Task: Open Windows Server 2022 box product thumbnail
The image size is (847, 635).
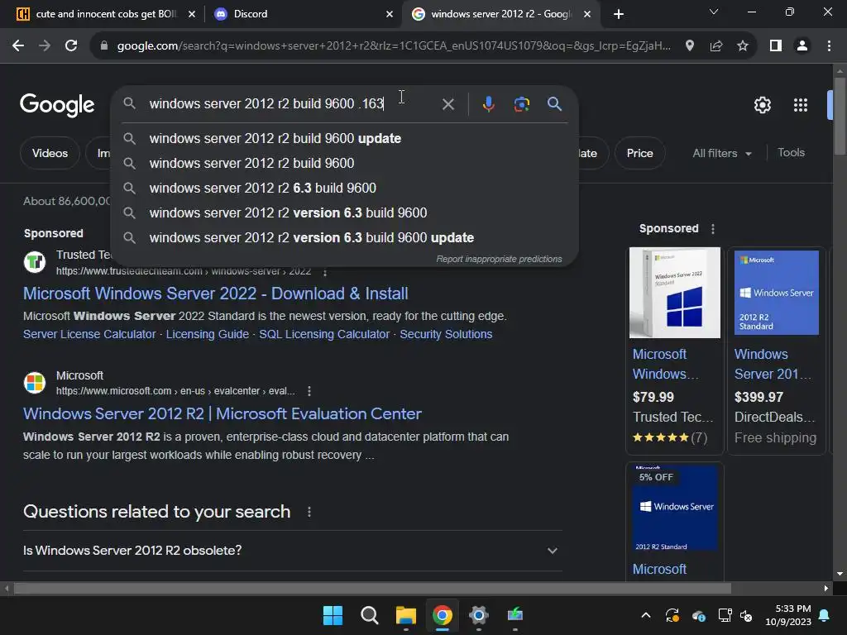Action: click(675, 293)
